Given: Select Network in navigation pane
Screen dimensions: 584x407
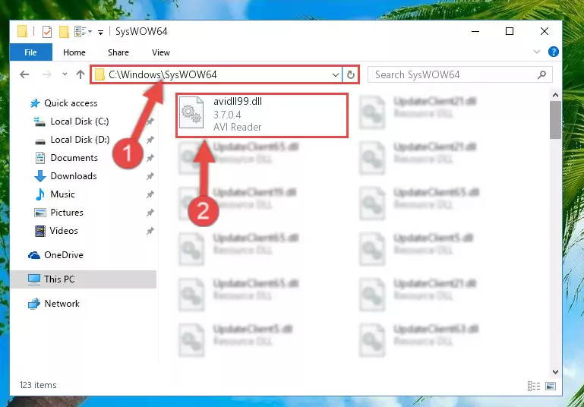Looking at the screenshot, I should pyautogui.click(x=62, y=304).
